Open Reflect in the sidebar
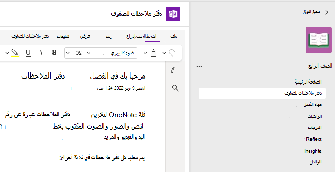 click(313, 139)
